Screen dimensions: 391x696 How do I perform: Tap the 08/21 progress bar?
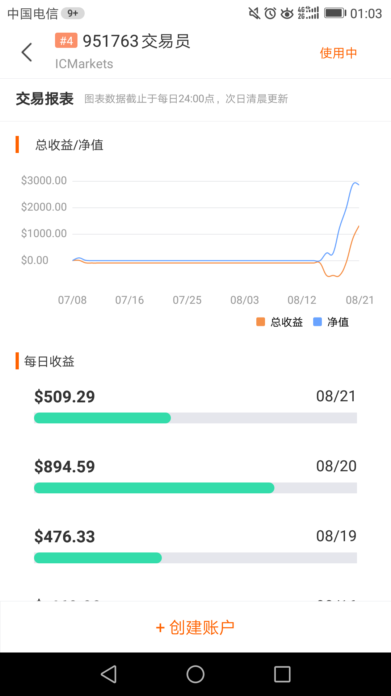(195, 418)
